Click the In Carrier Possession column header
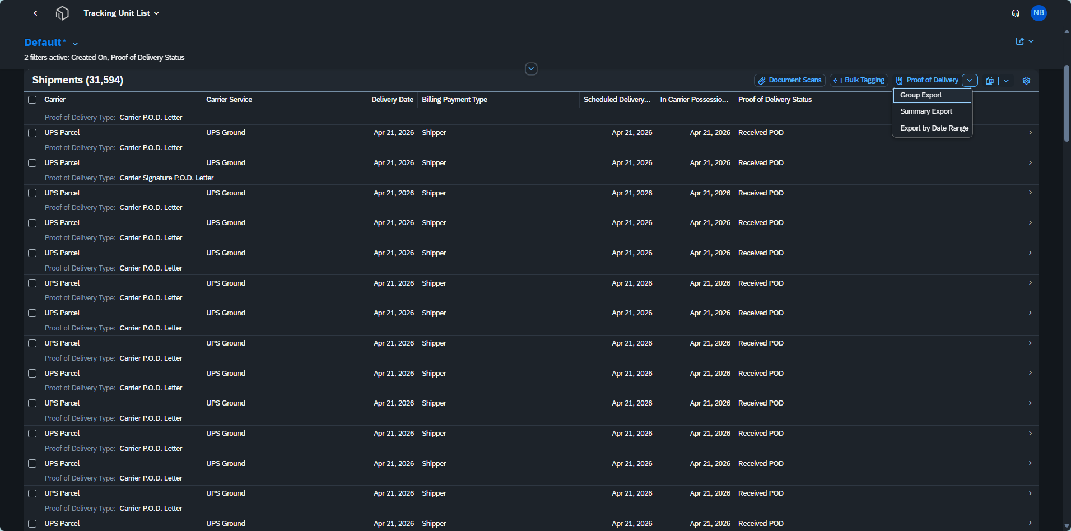This screenshot has height=531, width=1071. point(694,100)
